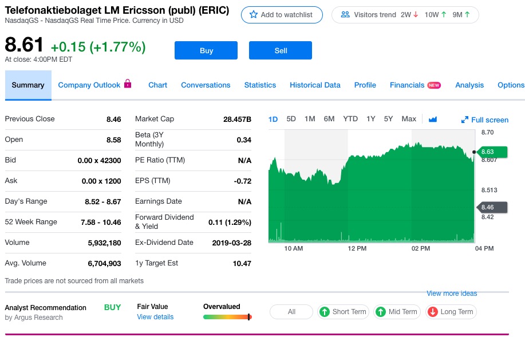Click the red 2W down trend arrow
The image size is (525, 337).
416,14
